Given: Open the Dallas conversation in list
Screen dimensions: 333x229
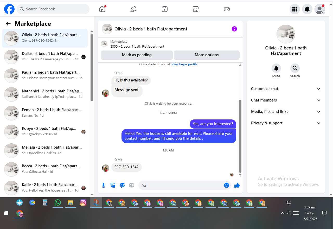Looking at the screenshot, I should 45,57.
